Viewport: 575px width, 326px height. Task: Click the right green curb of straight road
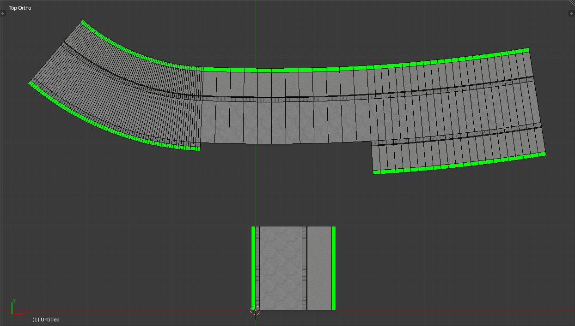[x=334, y=267]
